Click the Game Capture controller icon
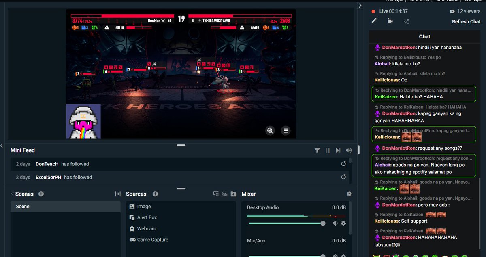This screenshot has width=486, height=257. [132, 240]
